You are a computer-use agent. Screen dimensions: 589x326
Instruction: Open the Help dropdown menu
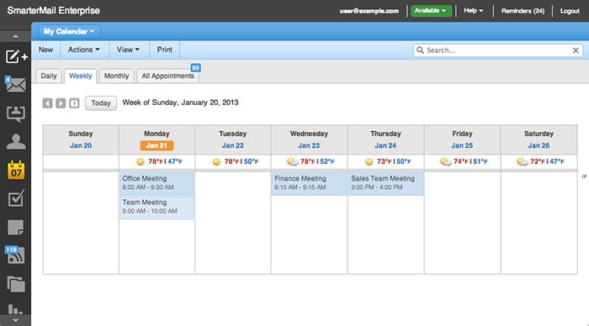tap(473, 11)
